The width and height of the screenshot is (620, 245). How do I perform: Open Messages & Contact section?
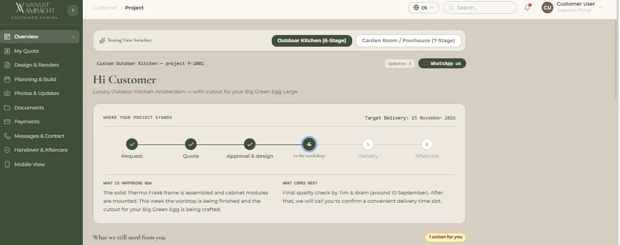pos(39,136)
